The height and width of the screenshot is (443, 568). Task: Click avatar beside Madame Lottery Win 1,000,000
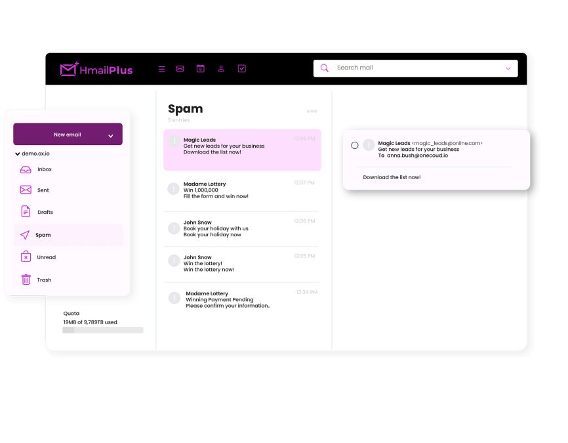click(x=174, y=188)
